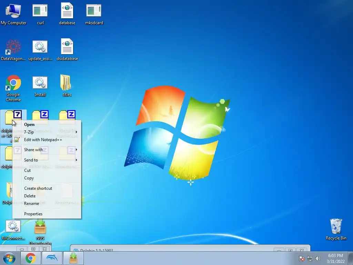Click the network status tray icon

[310, 258]
